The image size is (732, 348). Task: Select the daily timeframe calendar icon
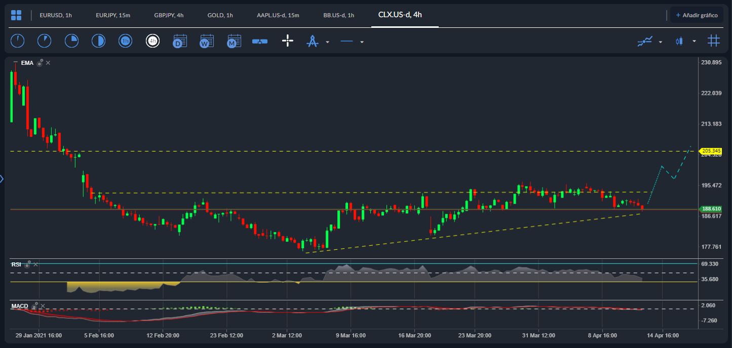pos(180,41)
